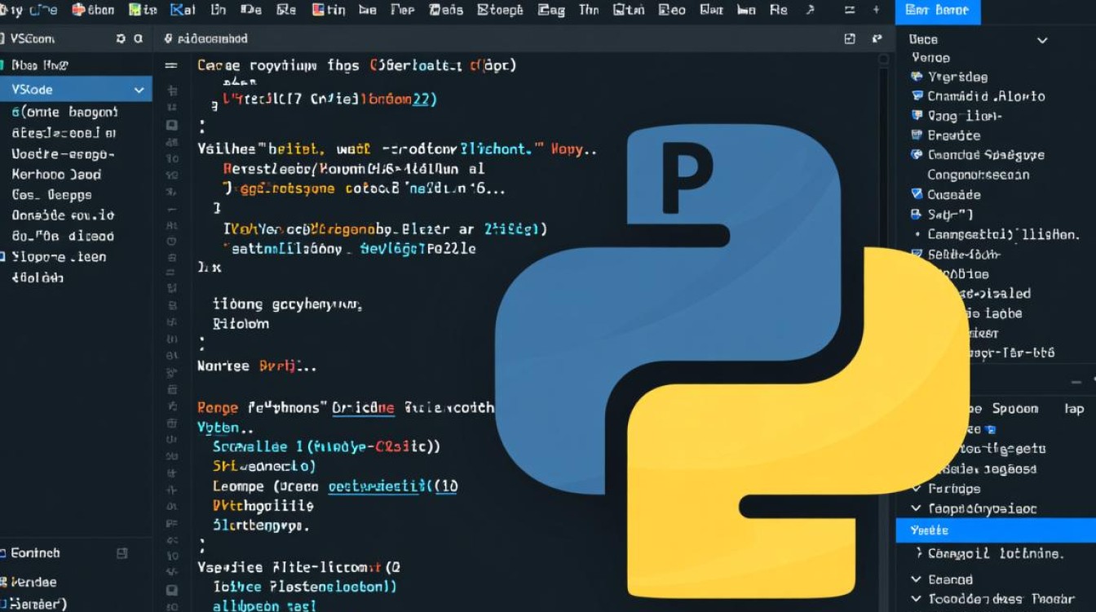The width and height of the screenshot is (1096, 612).
Task: Open the highlighted blue tab in top-right panel
Action: [x=937, y=11]
